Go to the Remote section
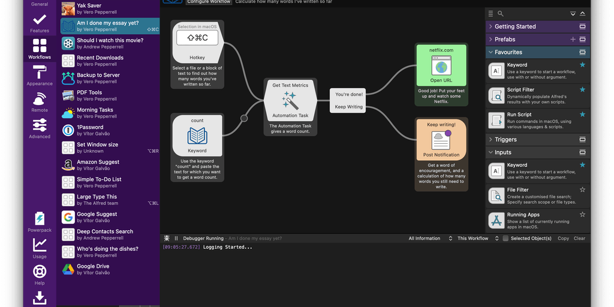Viewport: 614px width, 307px height. (40, 101)
